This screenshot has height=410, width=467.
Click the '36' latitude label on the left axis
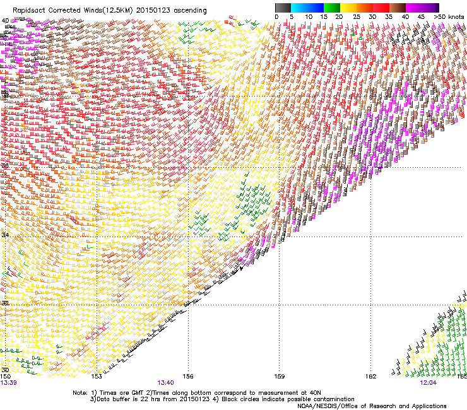point(5,165)
